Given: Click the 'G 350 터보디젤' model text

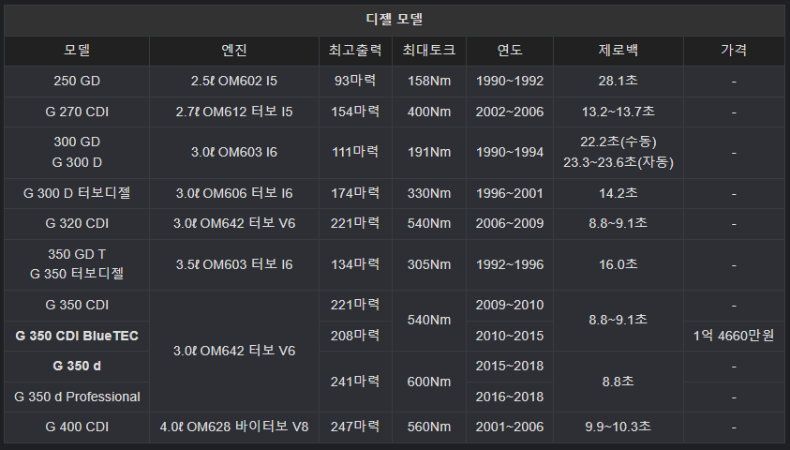Looking at the screenshot, I should pos(77,274).
